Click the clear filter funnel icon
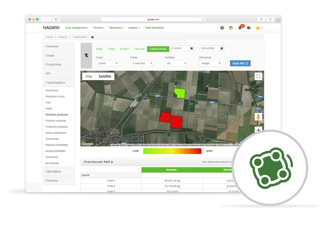Screen dimensions: 332x225 pyautogui.click(x=86, y=55)
